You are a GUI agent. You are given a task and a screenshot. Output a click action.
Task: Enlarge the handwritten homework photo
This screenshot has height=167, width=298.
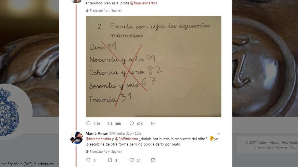[x=153, y=66]
